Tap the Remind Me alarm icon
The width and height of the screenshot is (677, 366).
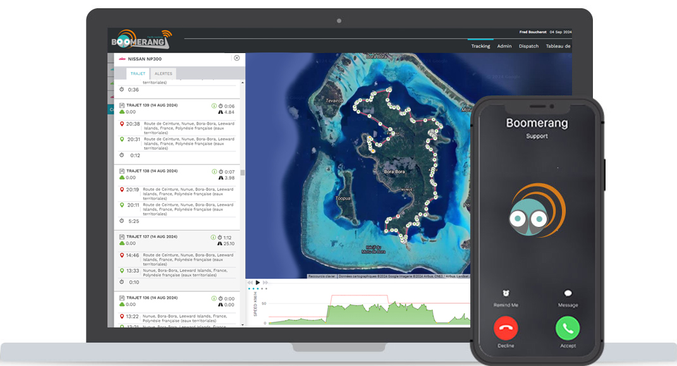tap(506, 293)
